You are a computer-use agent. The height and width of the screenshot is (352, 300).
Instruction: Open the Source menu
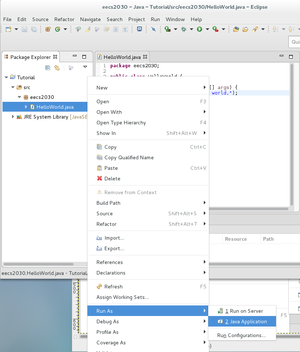pos(40,19)
